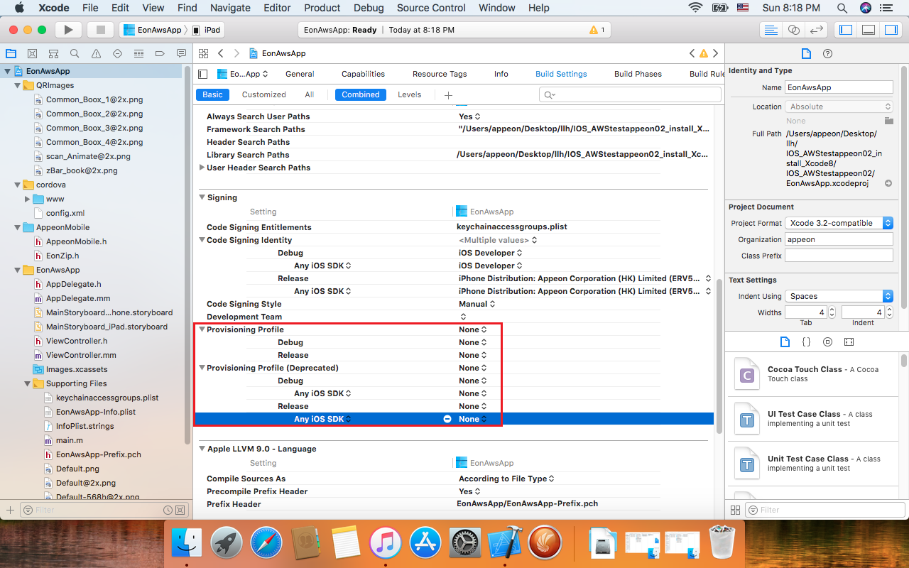This screenshot has width=909, height=568.
Task: Click the build settings vertical scrollbar
Action: coord(719,358)
